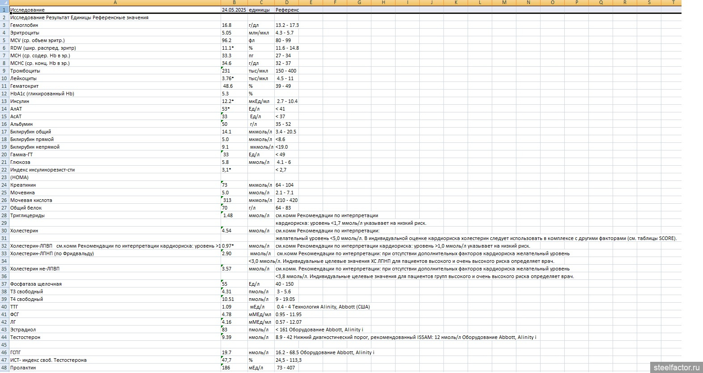Click the 'Исследование' cell in row 1

pyautogui.click(x=115, y=10)
